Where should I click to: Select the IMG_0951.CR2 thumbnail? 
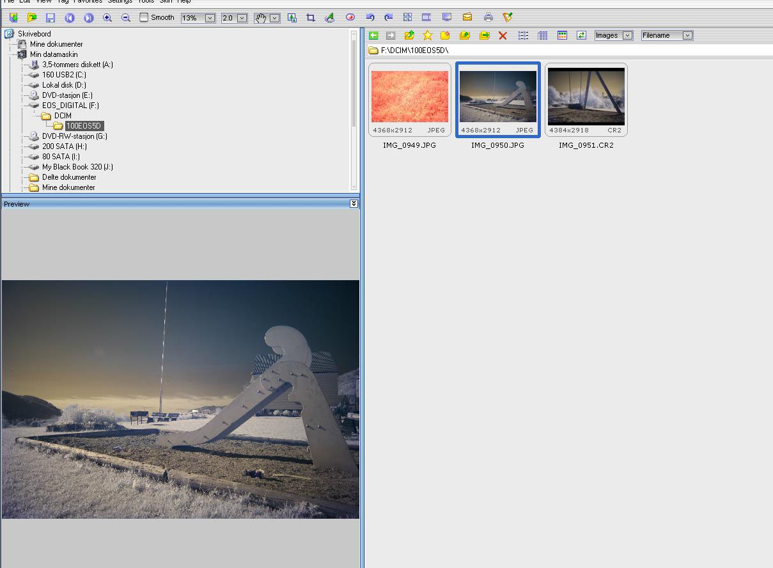coord(586,100)
